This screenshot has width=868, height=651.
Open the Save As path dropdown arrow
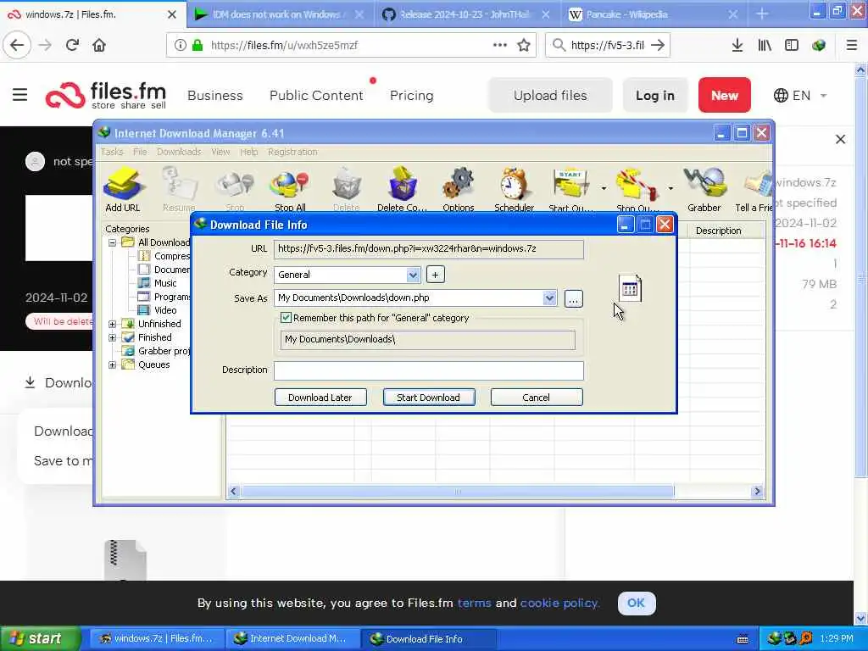(x=549, y=298)
